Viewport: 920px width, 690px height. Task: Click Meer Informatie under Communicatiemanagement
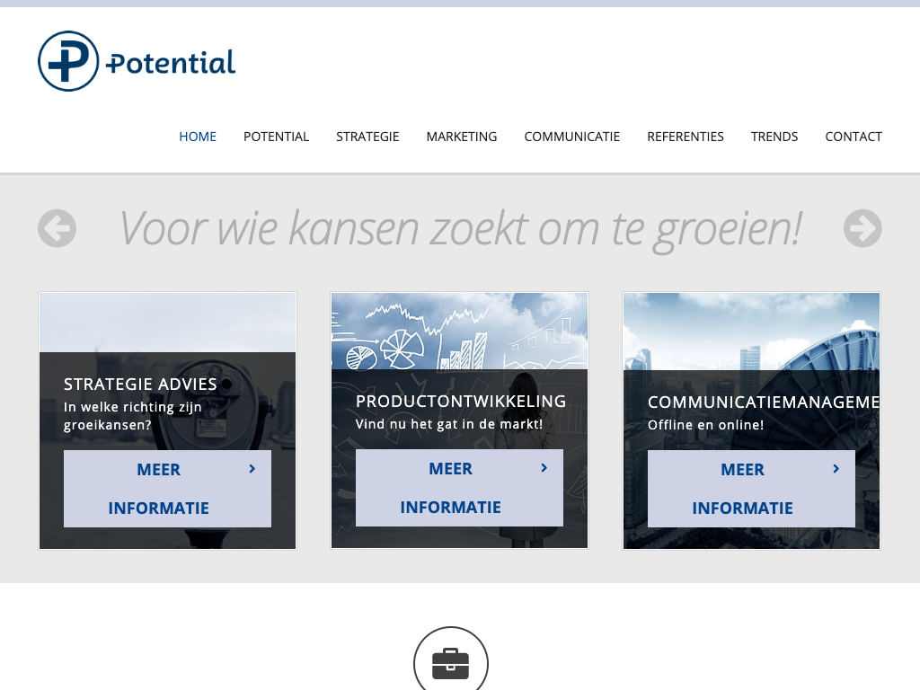742,489
